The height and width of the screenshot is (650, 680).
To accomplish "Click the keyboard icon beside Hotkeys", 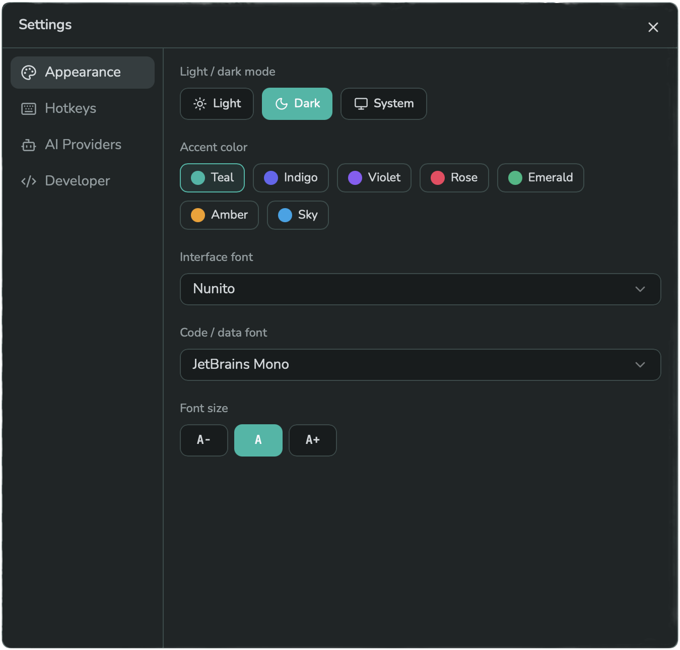I will point(29,109).
